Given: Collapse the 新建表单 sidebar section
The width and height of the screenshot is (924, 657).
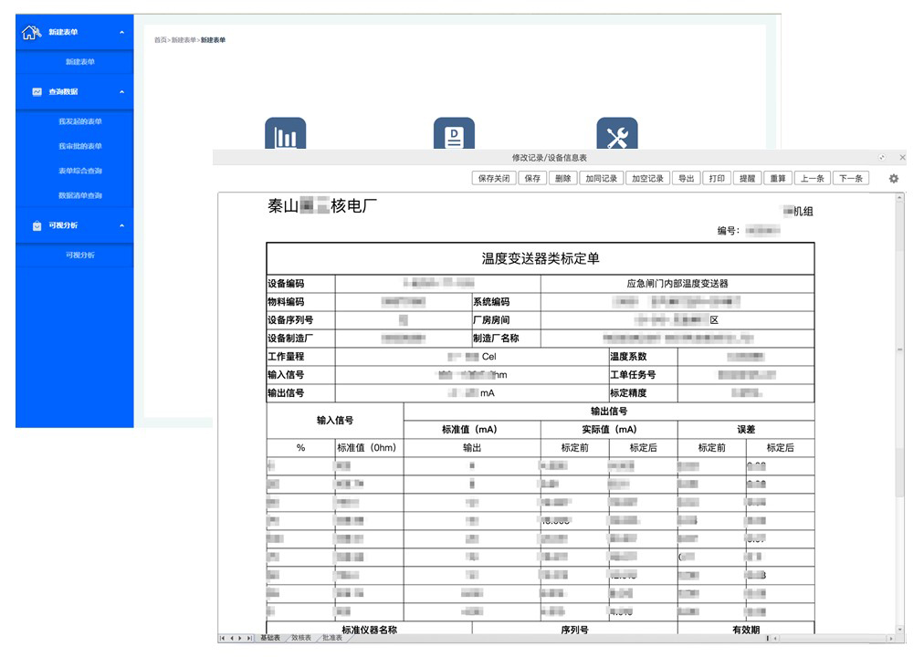Looking at the screenshot, I should (121, 31).
